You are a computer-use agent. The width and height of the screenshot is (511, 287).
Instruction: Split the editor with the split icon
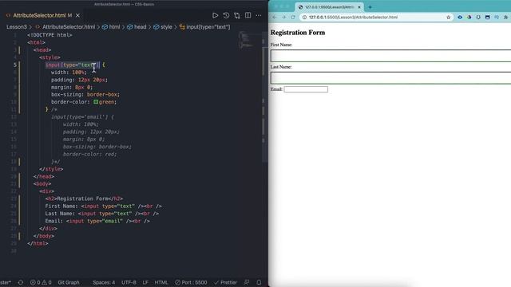(248, 15)
